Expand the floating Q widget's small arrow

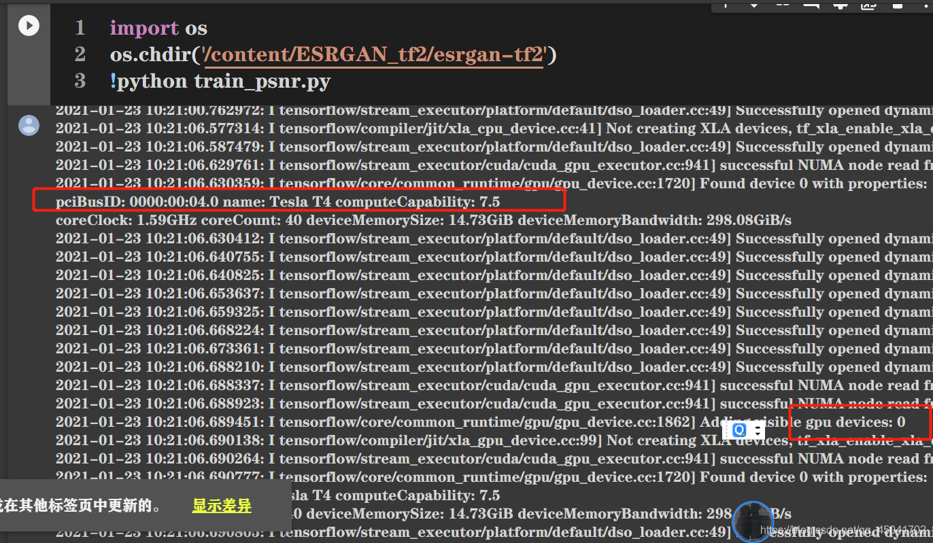coord(758,430)
